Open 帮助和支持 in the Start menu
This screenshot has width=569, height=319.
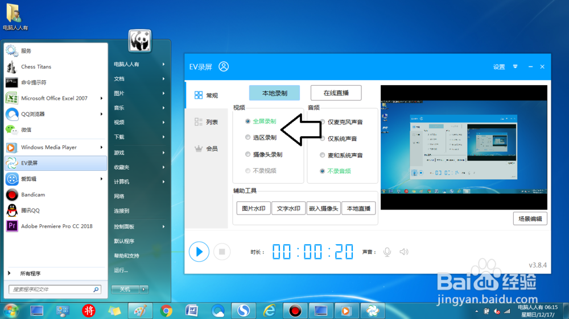(139, 255)
